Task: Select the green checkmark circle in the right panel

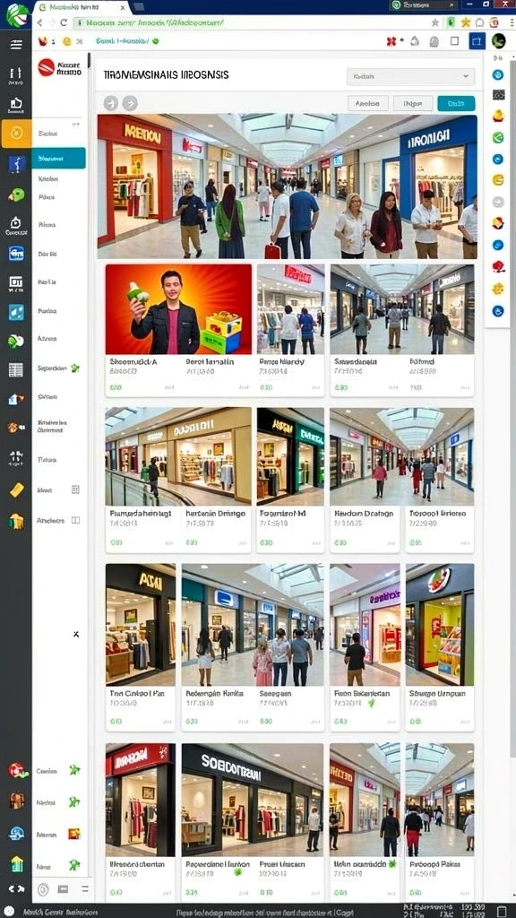Action: (x=498, y=137)
